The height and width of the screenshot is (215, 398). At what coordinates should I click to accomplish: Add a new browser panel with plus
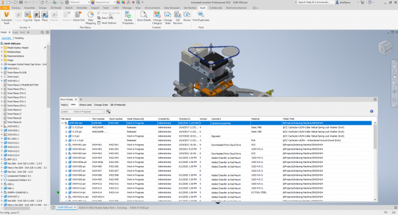28,32
